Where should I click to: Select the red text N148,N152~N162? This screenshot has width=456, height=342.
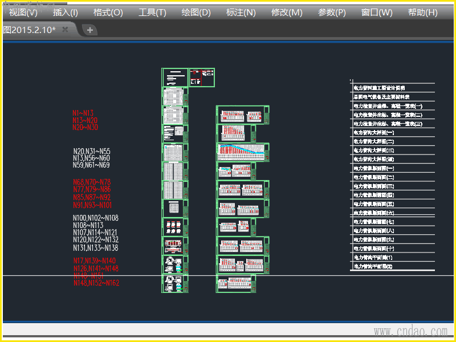[96, 283]
